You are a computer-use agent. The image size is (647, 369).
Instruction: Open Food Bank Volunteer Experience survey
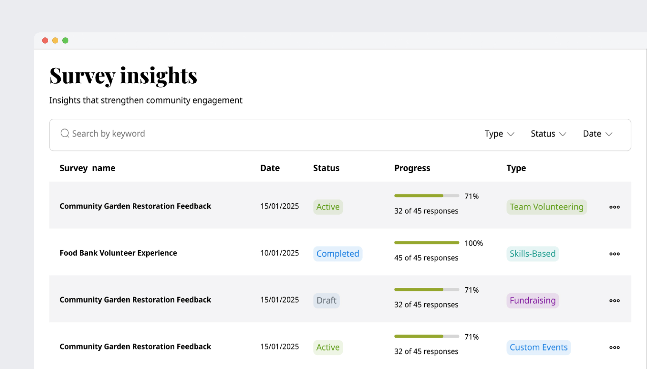pos(118,253)
